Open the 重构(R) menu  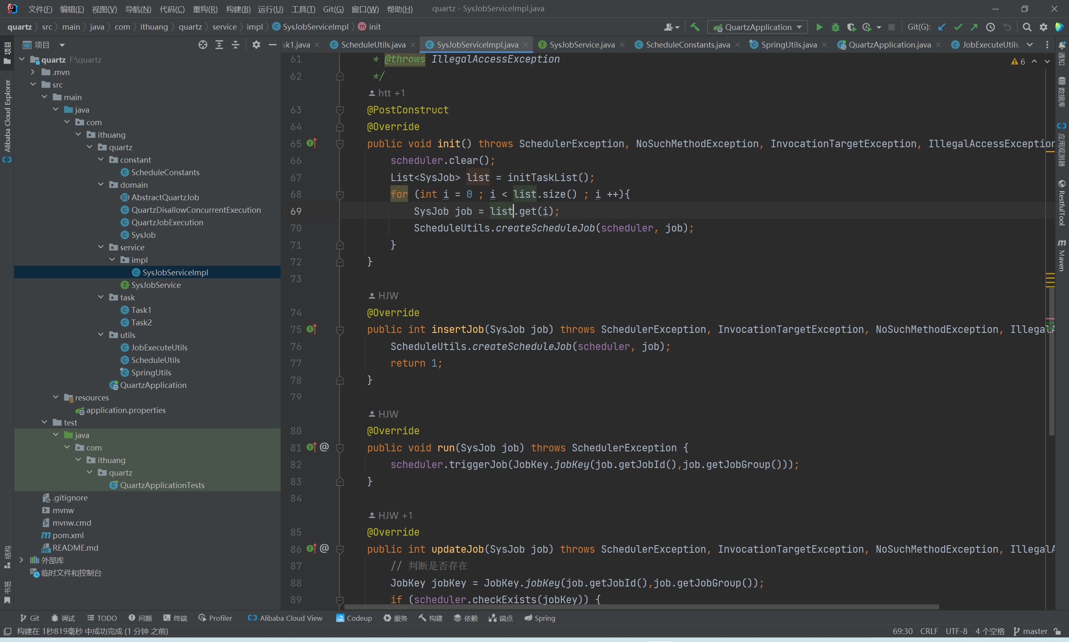point(205,9)
